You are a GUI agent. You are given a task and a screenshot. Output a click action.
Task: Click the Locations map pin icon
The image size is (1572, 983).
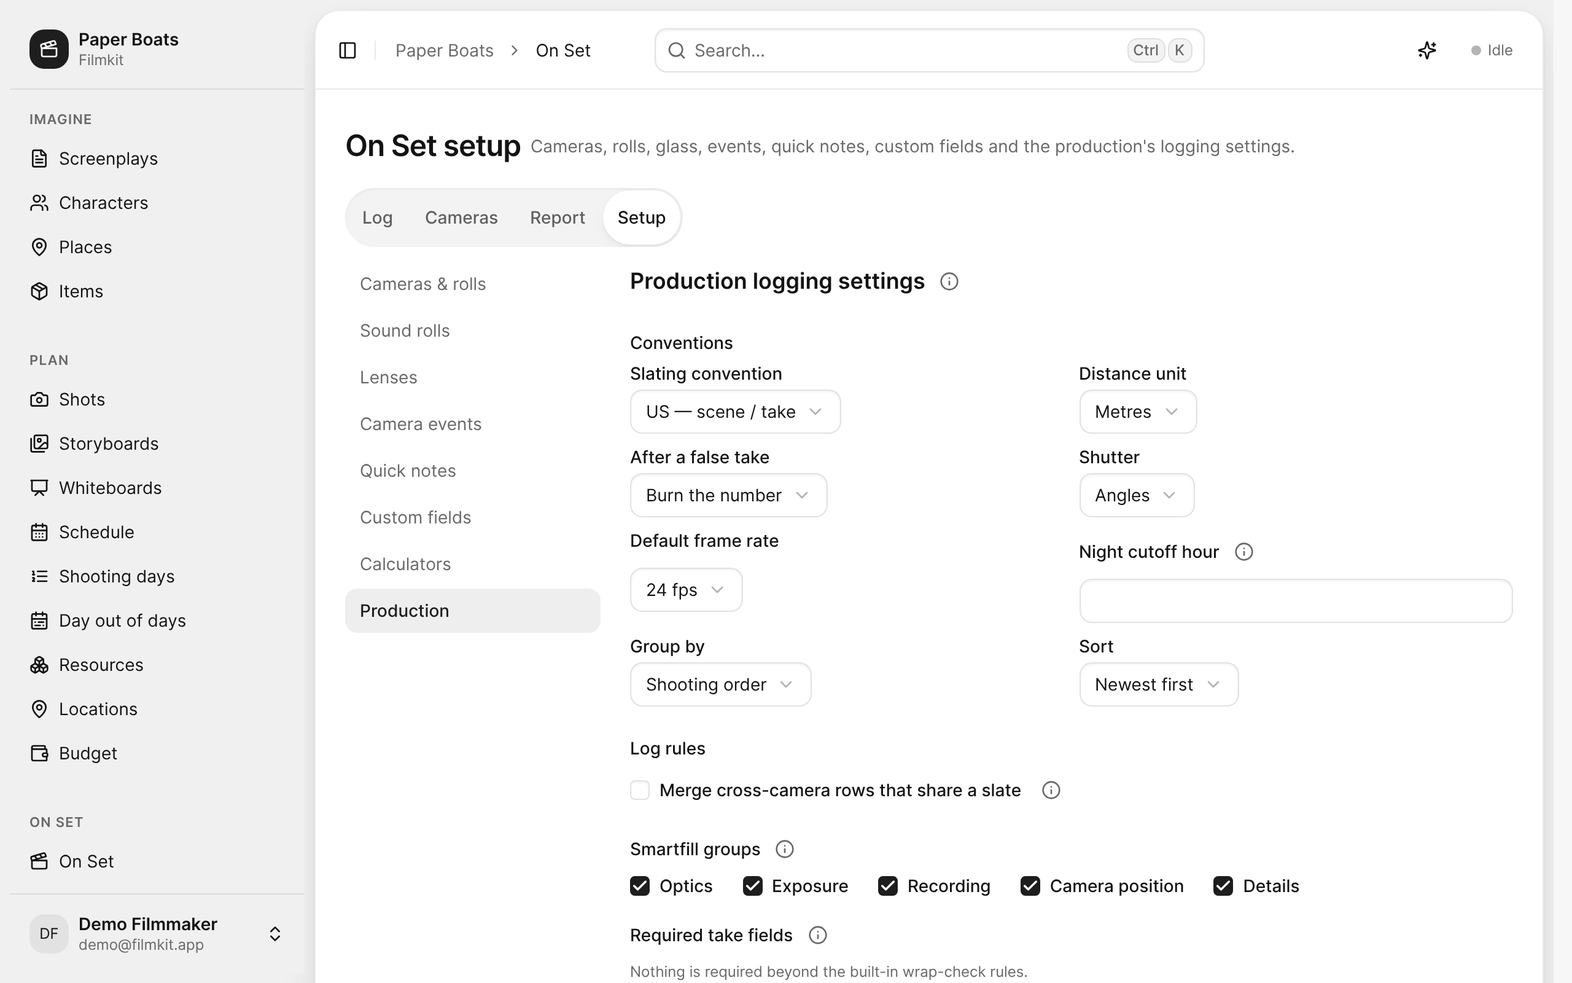tap(39, 708)
